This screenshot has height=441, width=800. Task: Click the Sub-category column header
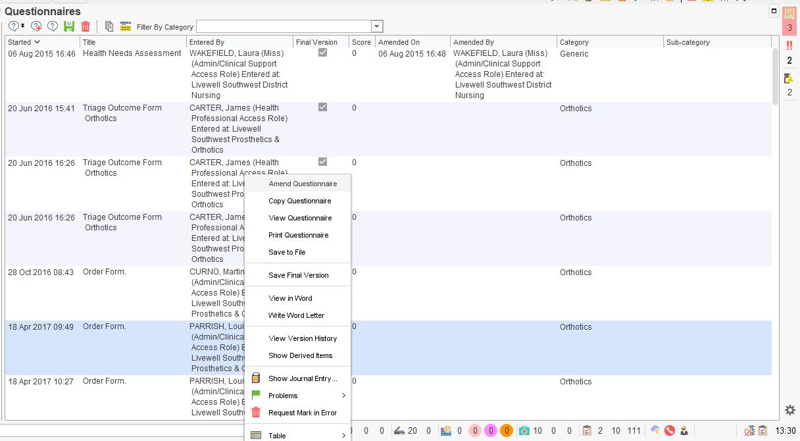tap(717, 42)
